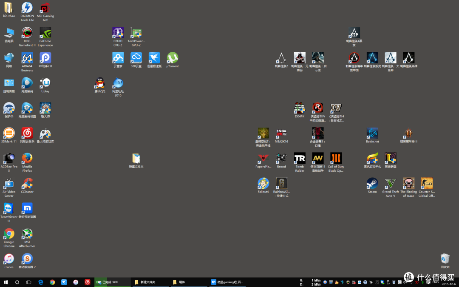Select the DK4PK desktop icon

tap(300, 110)
